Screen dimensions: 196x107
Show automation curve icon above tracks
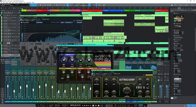[x=9, y=8]
